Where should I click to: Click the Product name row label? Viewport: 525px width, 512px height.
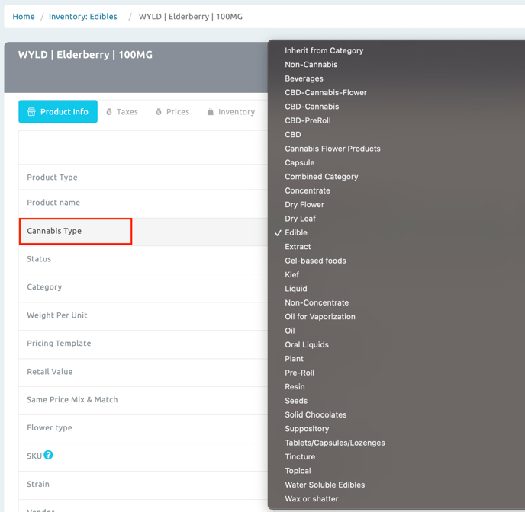click(53, 203)
